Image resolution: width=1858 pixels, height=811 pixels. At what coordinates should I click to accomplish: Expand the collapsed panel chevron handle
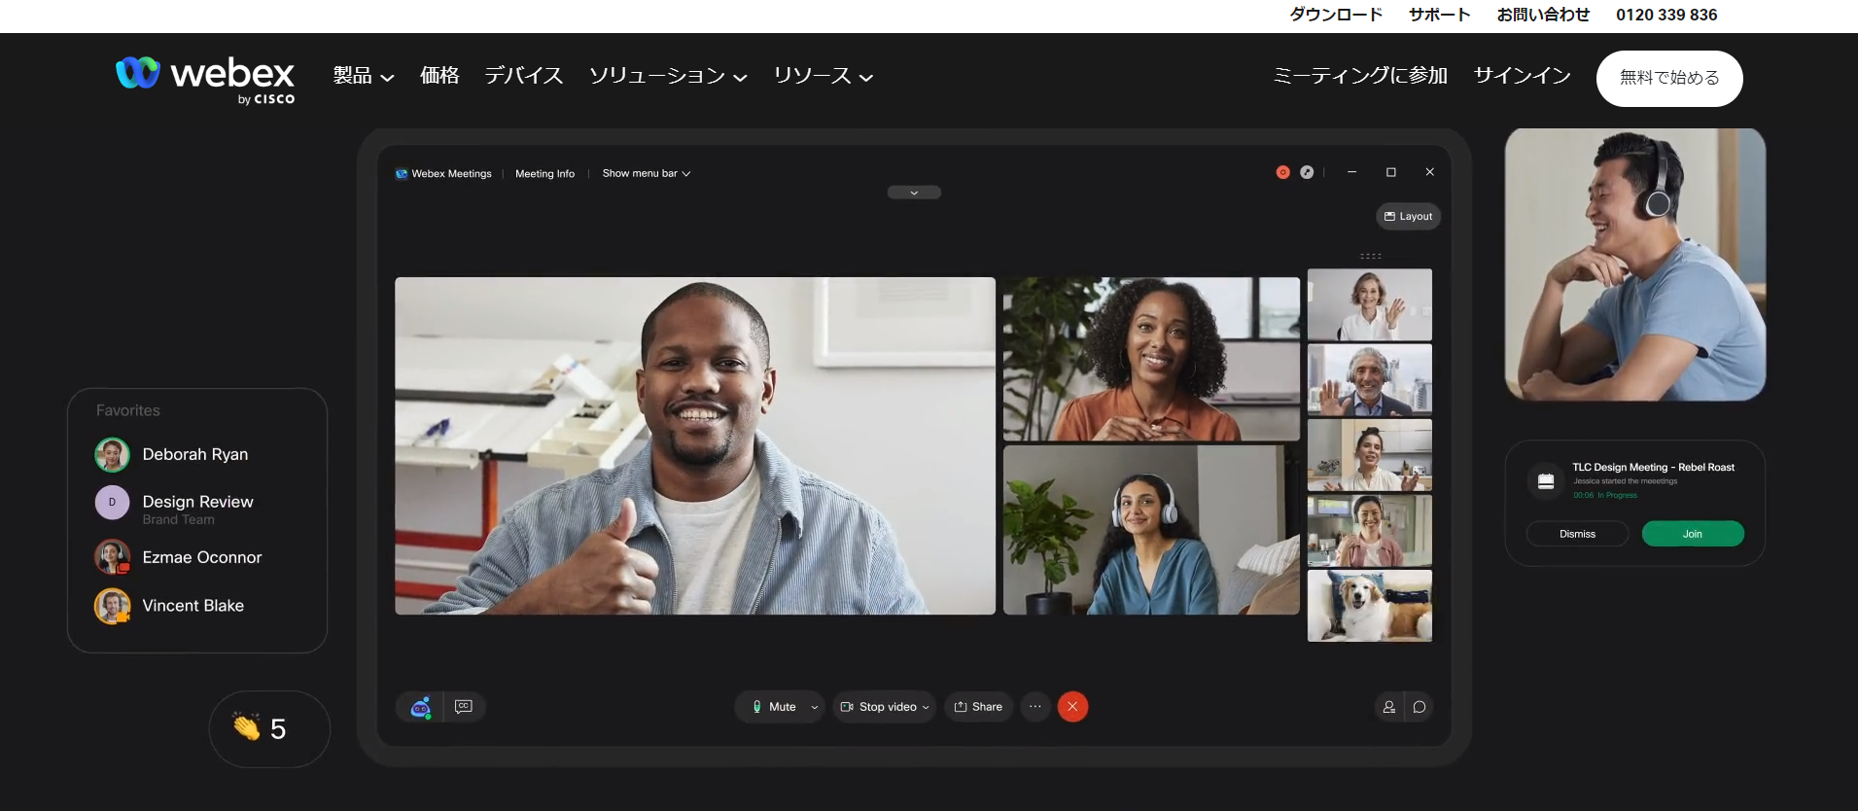pos(914,193)
